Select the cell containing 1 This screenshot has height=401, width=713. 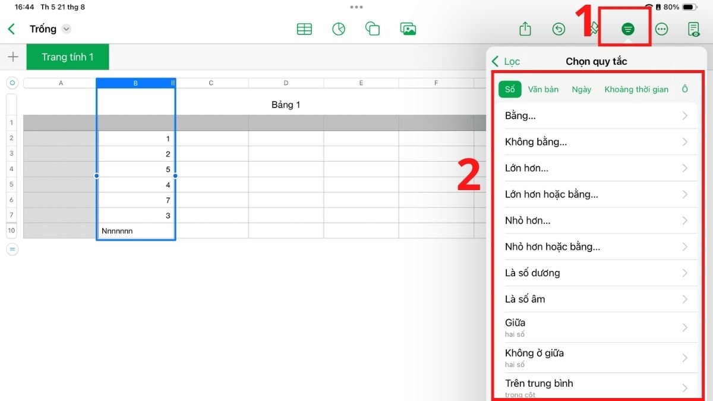pos(136,138)
